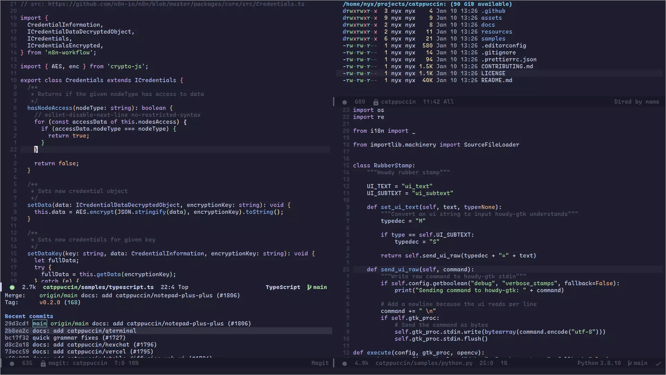The image size is (666, 375).
Task: Select the qterminal commit 2b8ea2c
Action: pos(17,331)
